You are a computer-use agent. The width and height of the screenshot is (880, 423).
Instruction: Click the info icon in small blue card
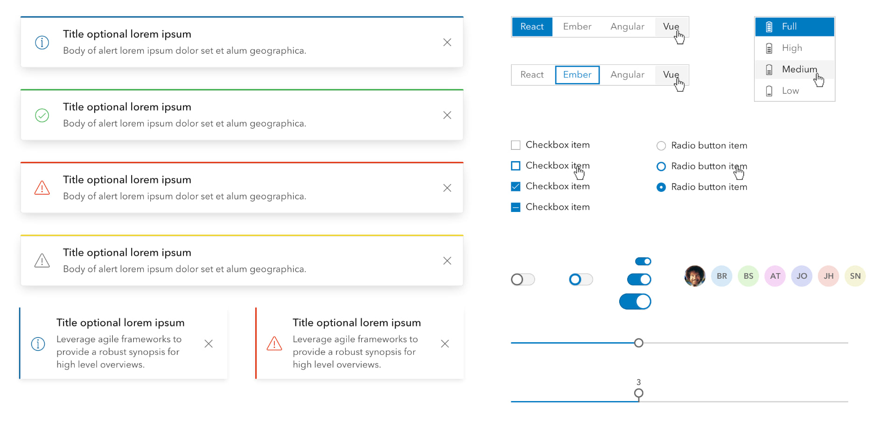coord(38,344)
